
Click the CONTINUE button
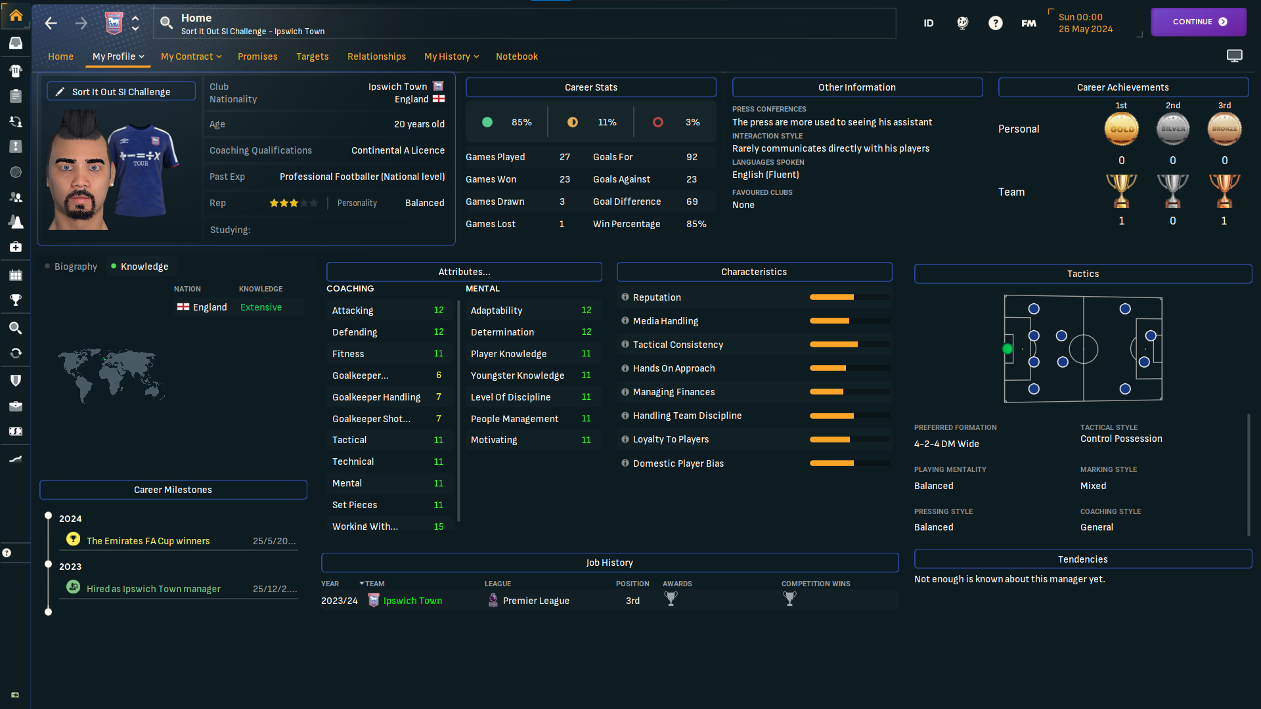click(x=1199, y=22)
